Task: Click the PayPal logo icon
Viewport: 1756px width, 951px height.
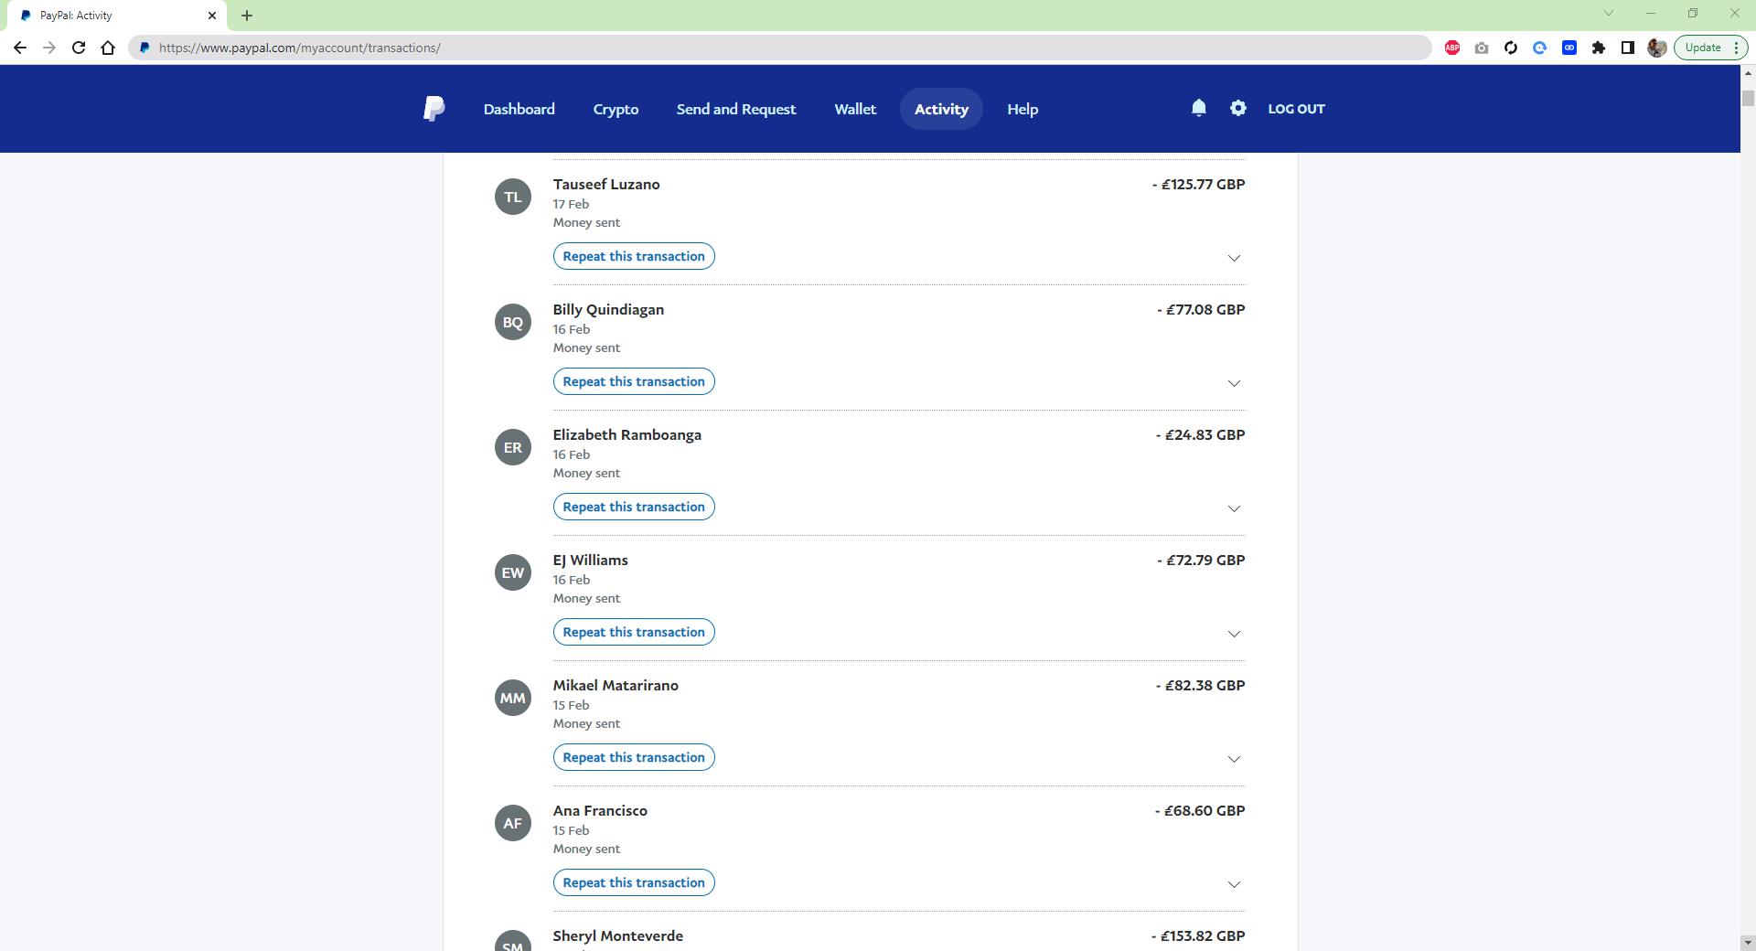Action: coord(434,109)
